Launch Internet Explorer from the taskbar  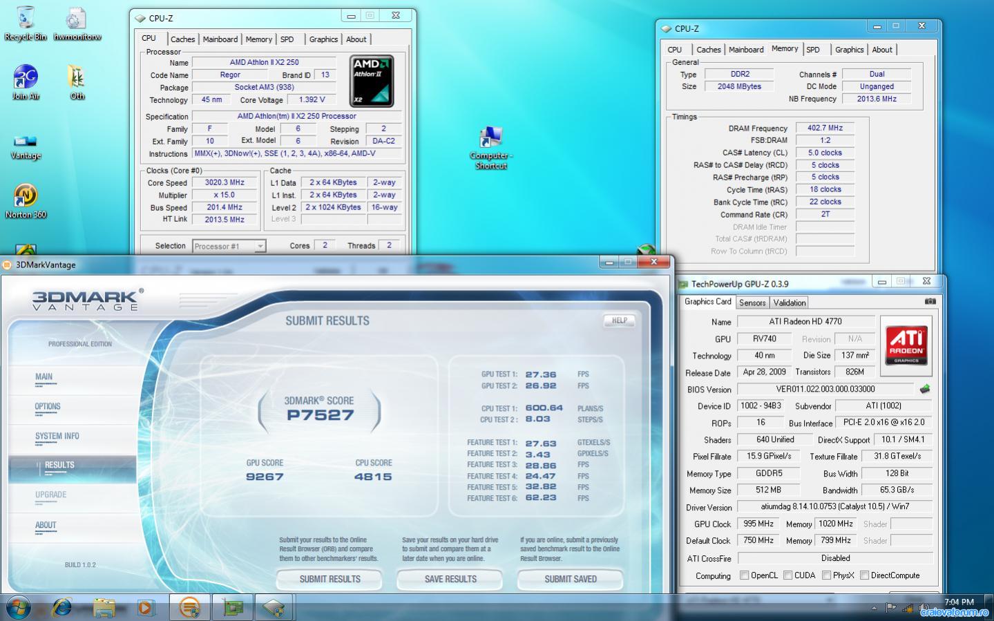click(x=63, y=608)
